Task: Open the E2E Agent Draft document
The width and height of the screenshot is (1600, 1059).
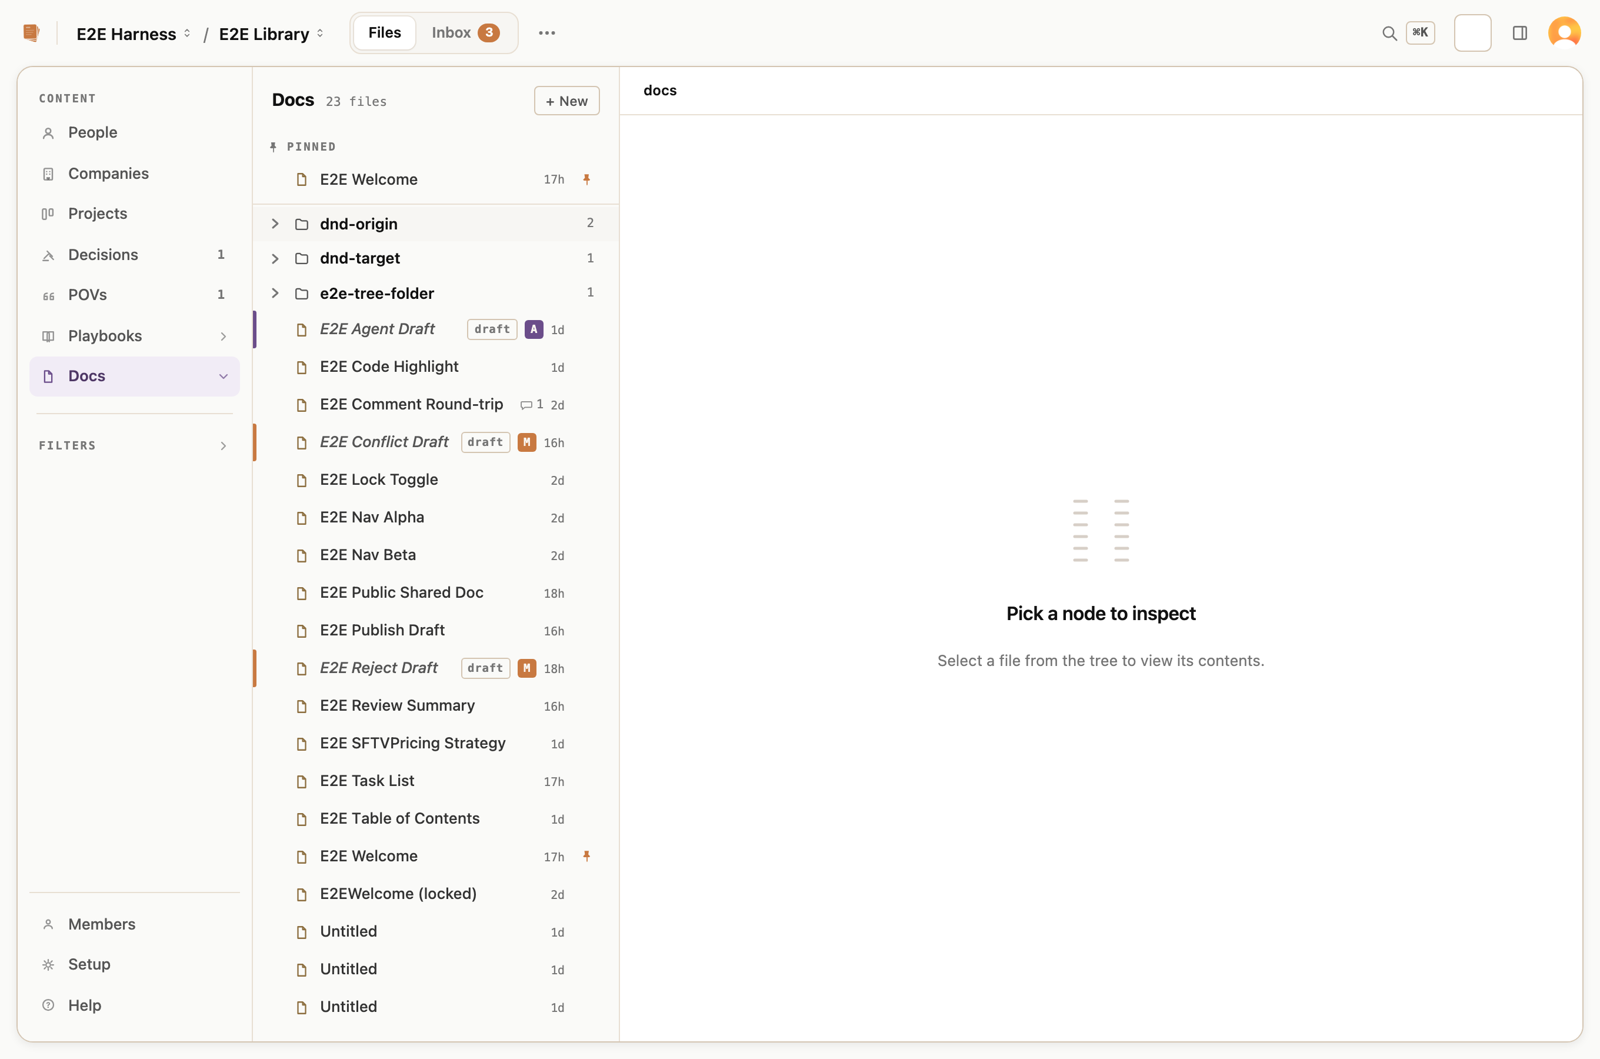Action: coord(435,329)
